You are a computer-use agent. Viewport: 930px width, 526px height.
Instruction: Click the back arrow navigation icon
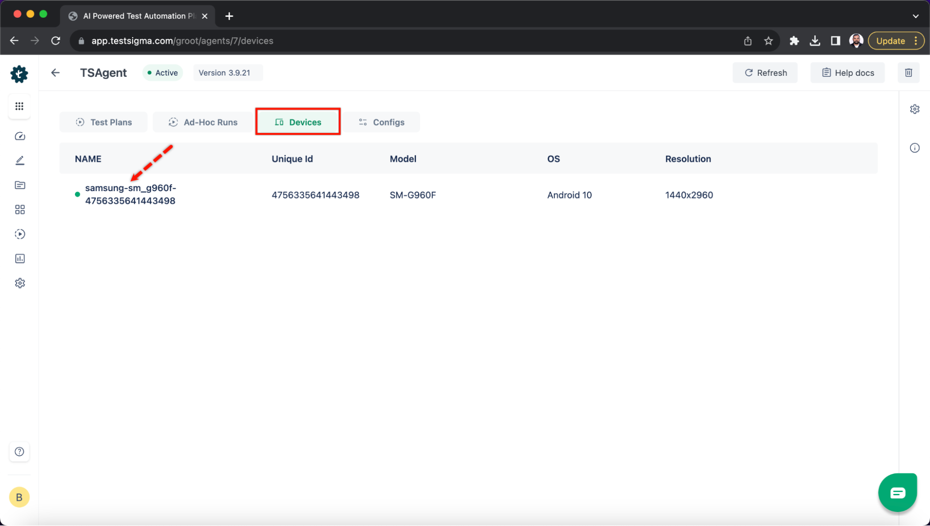click(x=55, y=72)
